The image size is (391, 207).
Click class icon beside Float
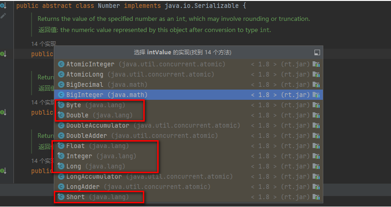pyautogui.click(x=61, y=146)
